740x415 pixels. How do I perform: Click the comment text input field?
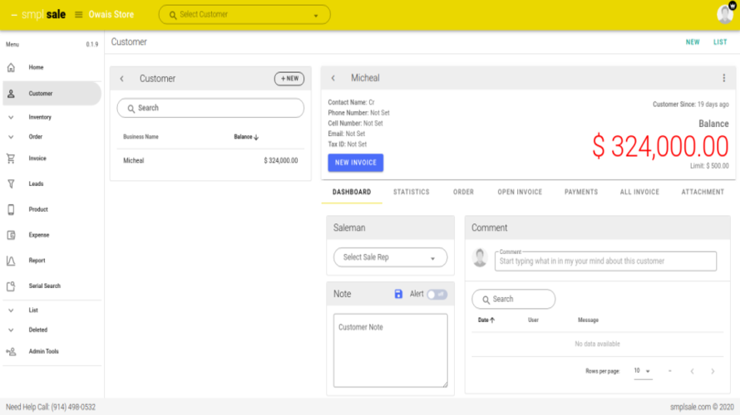pos(605,261)
